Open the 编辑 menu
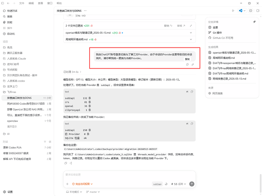This screenshot has width=262, height=196. pyautogui.click(x=31, y=3)
